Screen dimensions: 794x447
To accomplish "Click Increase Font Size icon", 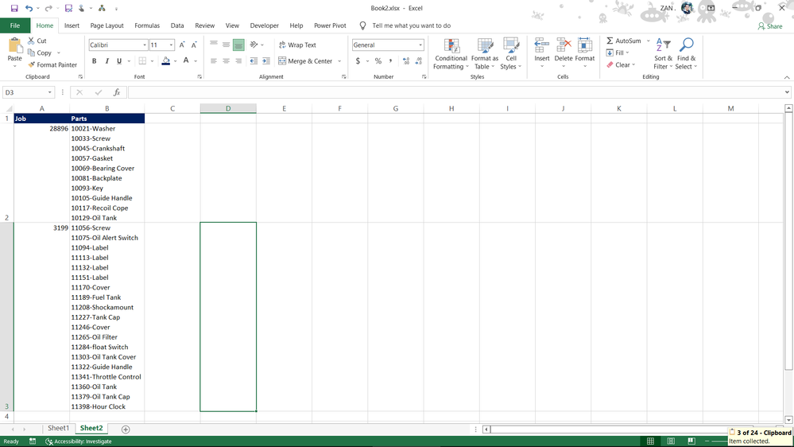I will pyautogui.click(x=182, y=45).
